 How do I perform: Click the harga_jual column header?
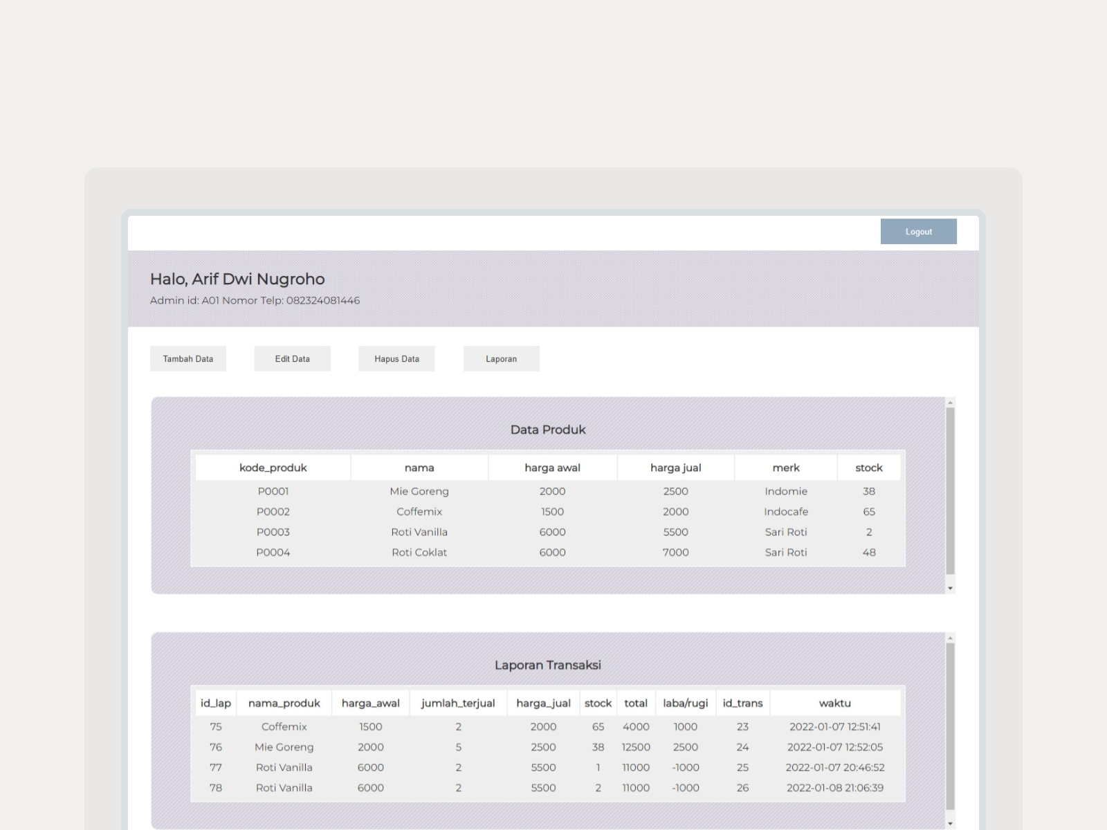pos(544,703)
